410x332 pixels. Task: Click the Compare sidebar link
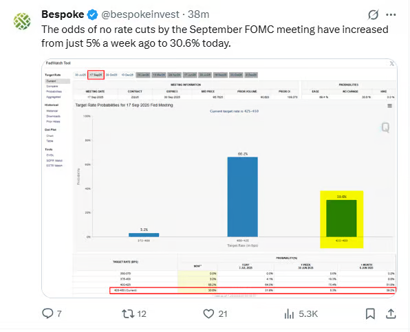pos(52,86)
